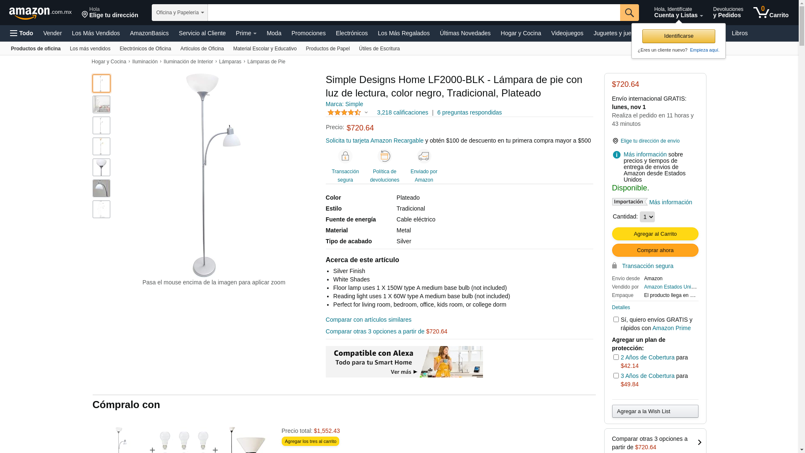Check the Amazon Prime free shipping checkbox
Screen dimensions: 805x453
pyautogui.click(x=616, y=320)
